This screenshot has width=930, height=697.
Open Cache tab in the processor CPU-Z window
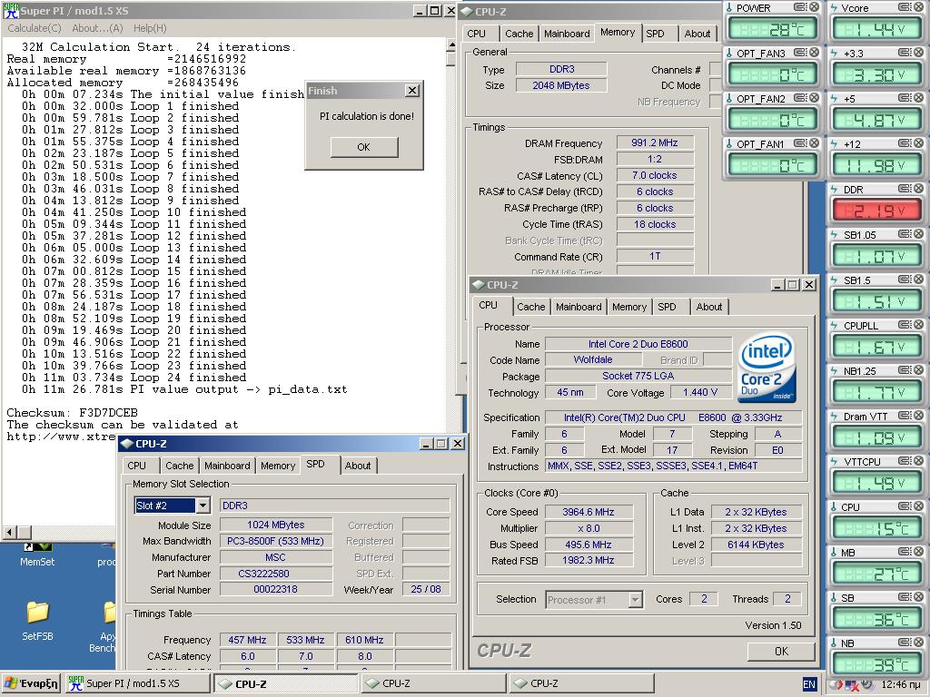point(530,307)
